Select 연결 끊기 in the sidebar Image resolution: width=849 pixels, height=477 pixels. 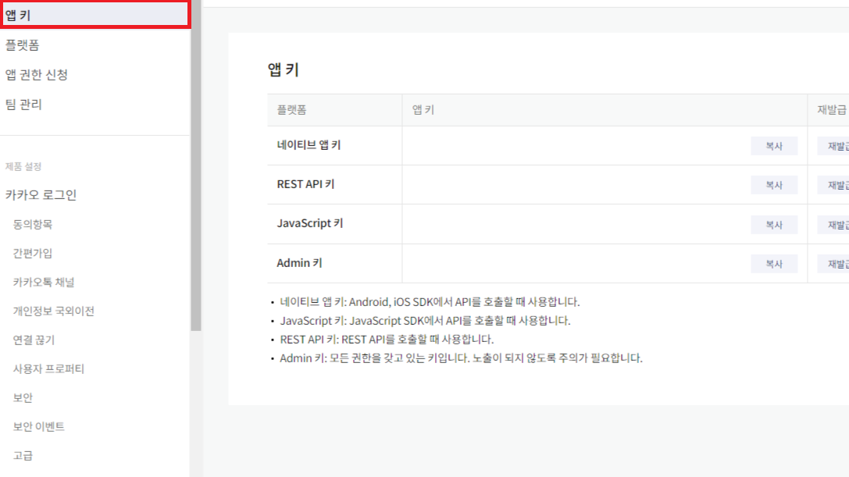[x=34, y=340]
